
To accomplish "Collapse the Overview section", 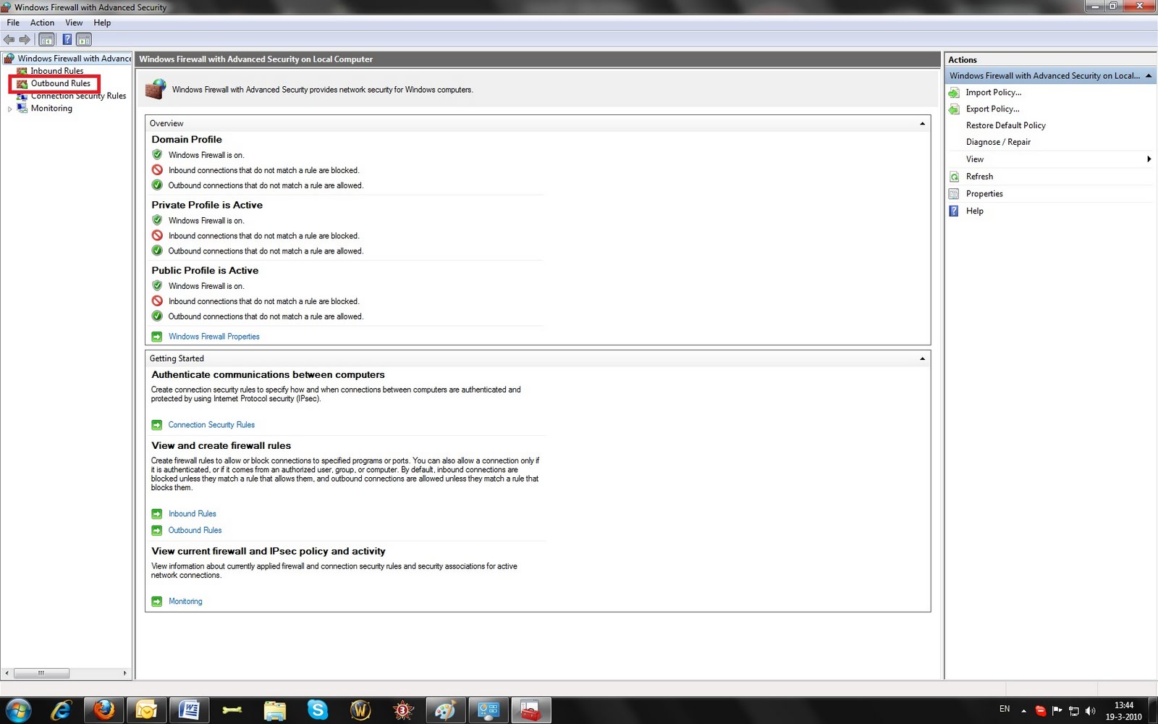I will 922,124.
